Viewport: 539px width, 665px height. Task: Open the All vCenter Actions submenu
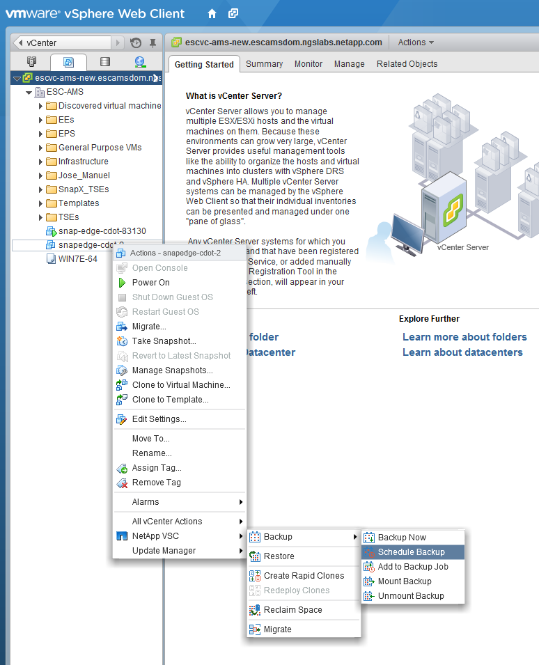point(180,522)
